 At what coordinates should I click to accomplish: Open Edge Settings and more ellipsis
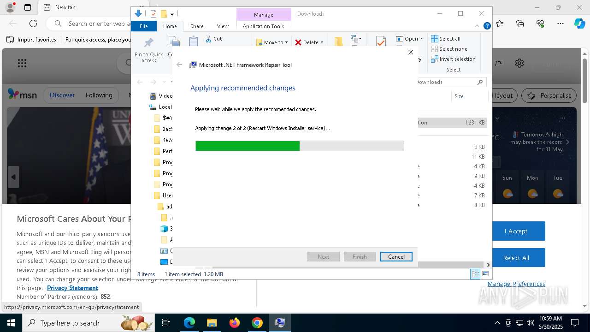point(560,24)
